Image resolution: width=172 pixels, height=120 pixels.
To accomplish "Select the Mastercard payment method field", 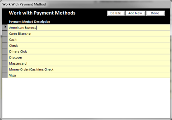I will pos(89,63).
